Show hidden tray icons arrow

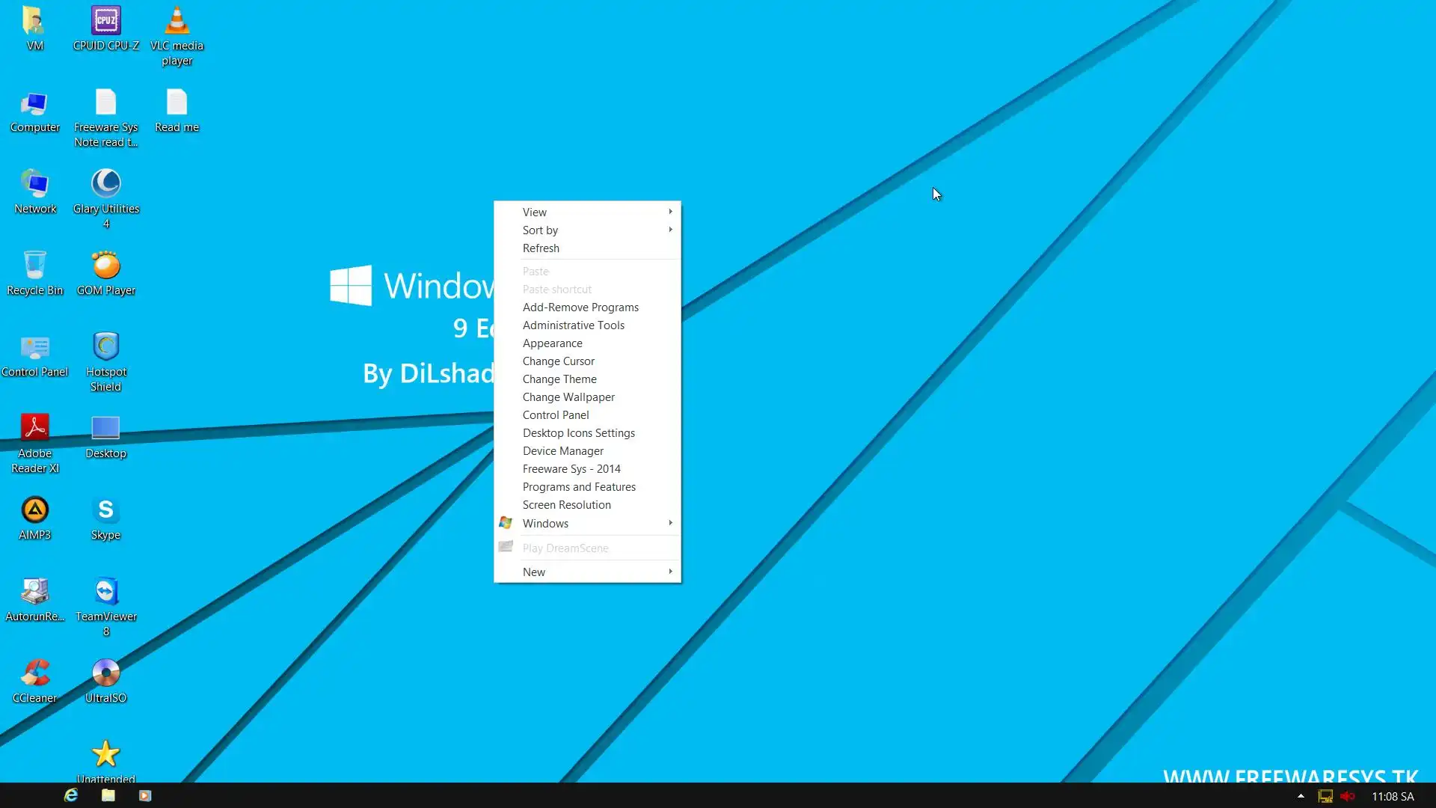pyautogui.click(x=1301, y=796)
